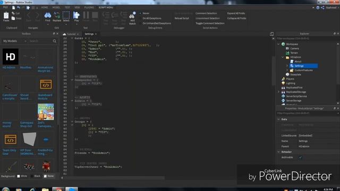Image resolution: width=340 pixels, height=191 pixels.
Task: Click the Toolbox search field
Action: (40, 41)
